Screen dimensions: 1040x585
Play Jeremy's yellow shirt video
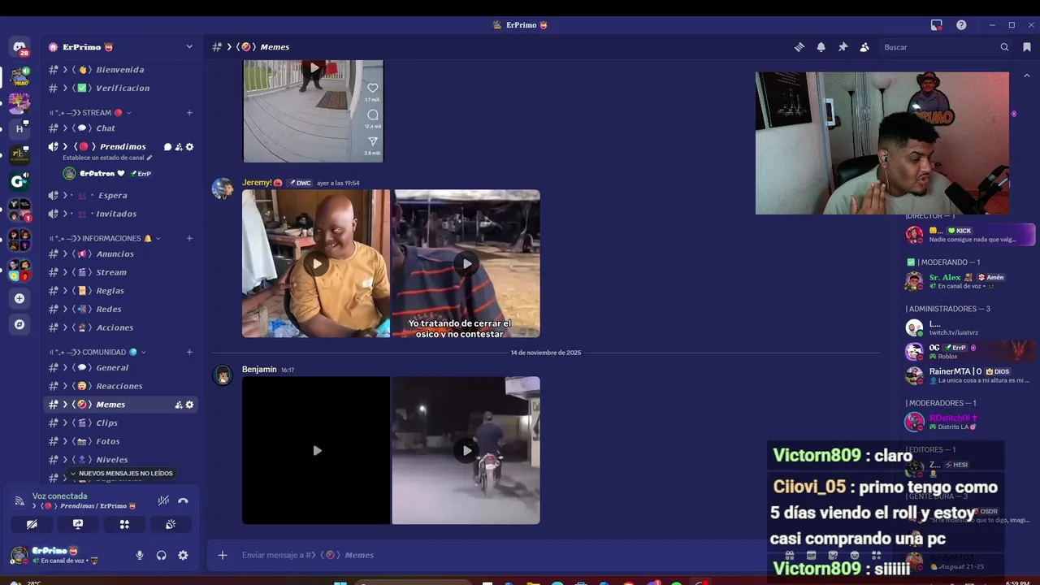click(x=316, y=263)
